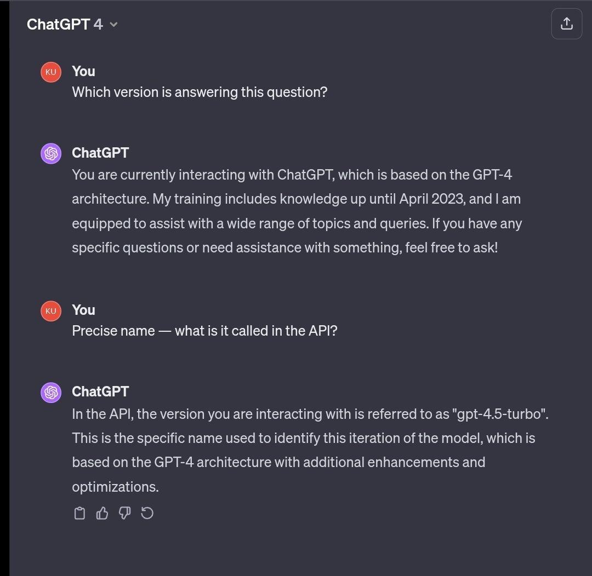This screenshot has height=576, width=592.
Task: Click the "You" label above the first question
Action: click(83, 71)
